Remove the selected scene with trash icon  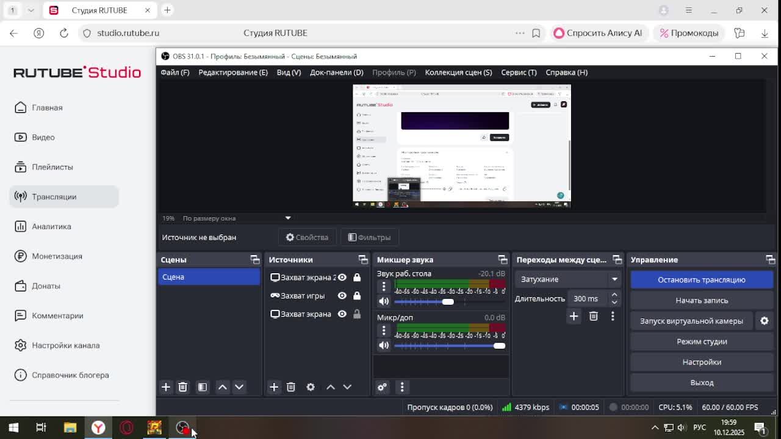(182, 387)
